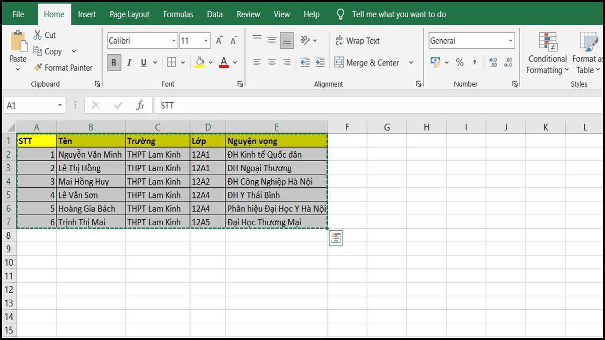
Task: Apply Comma Style format
Action: coord(474,62)
